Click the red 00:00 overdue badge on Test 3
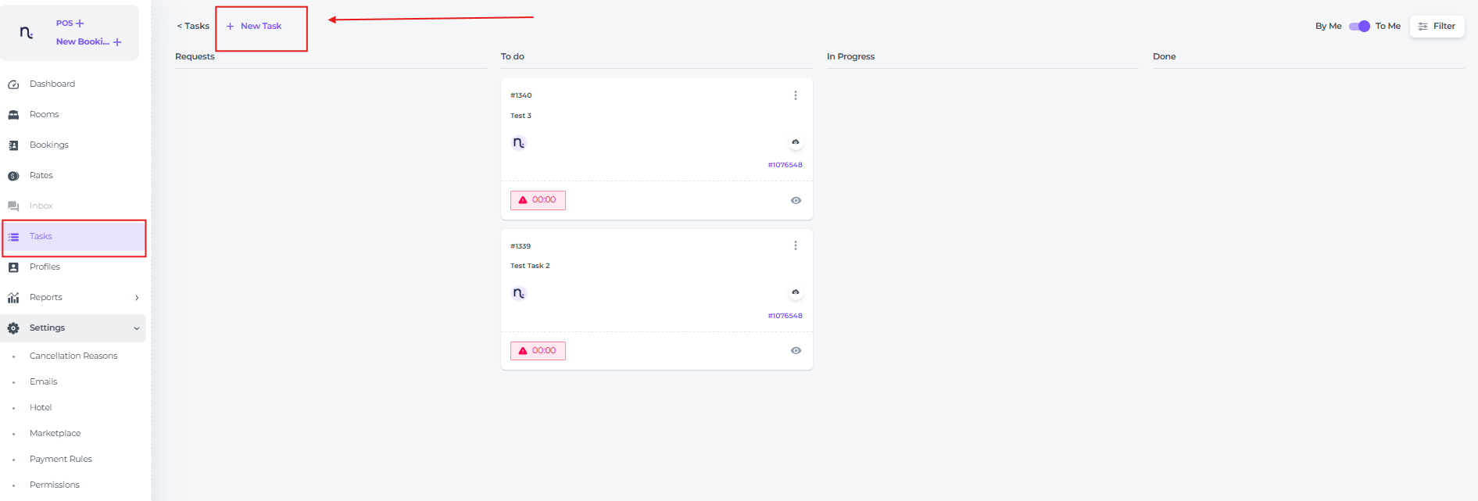 [x=538, y=200]
